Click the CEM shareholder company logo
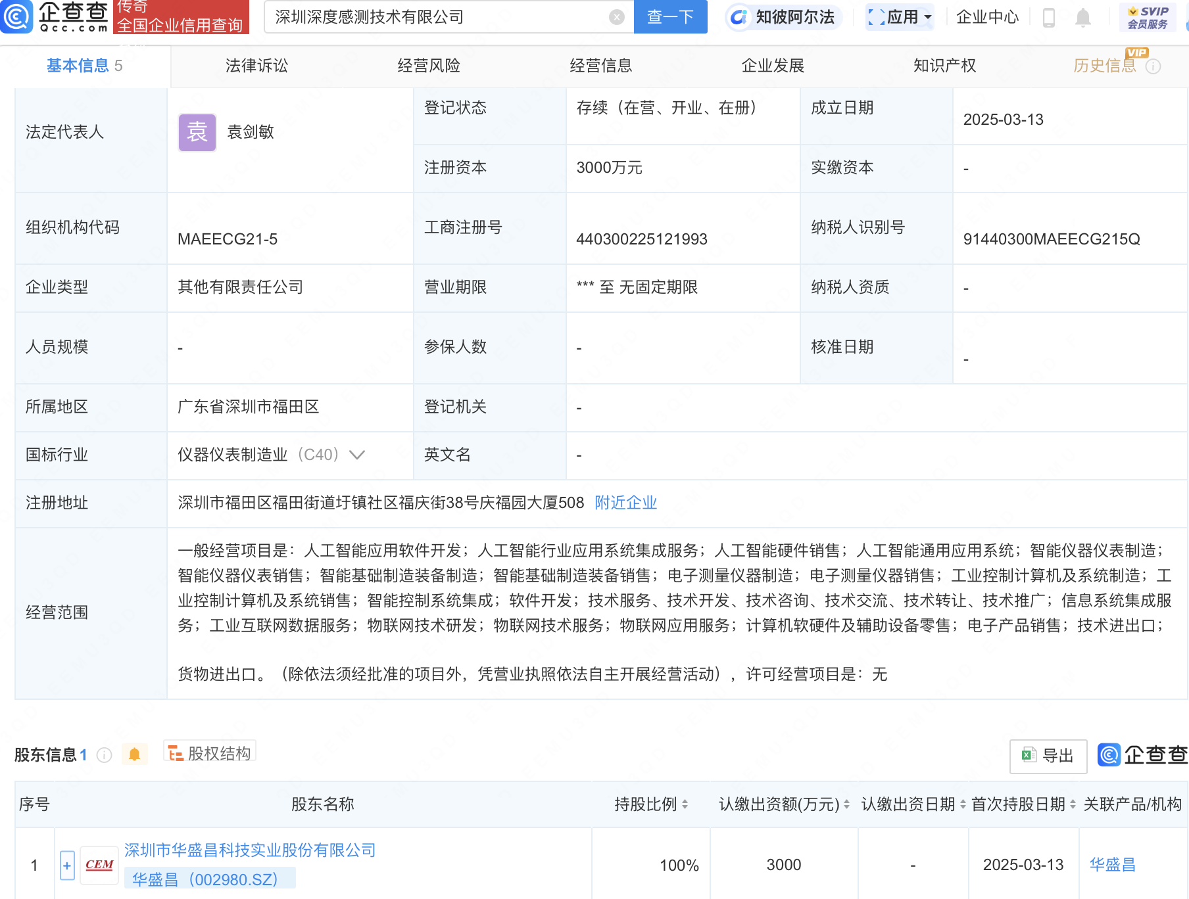Image resolution: width=1189 pixels, height=899 pixels. point(99,865)
